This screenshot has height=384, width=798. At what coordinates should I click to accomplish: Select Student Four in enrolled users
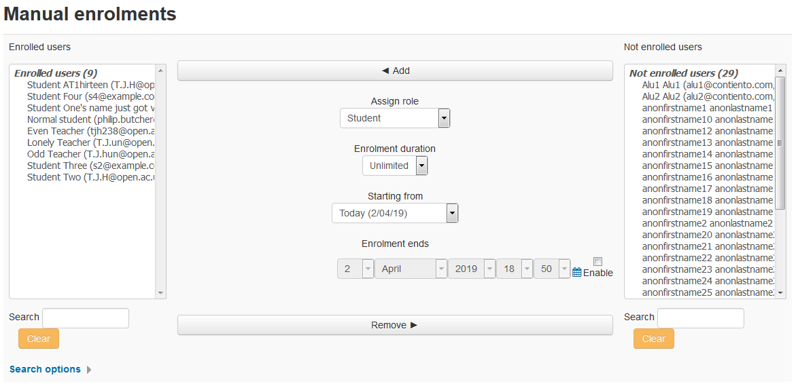[x=90, y=96]
